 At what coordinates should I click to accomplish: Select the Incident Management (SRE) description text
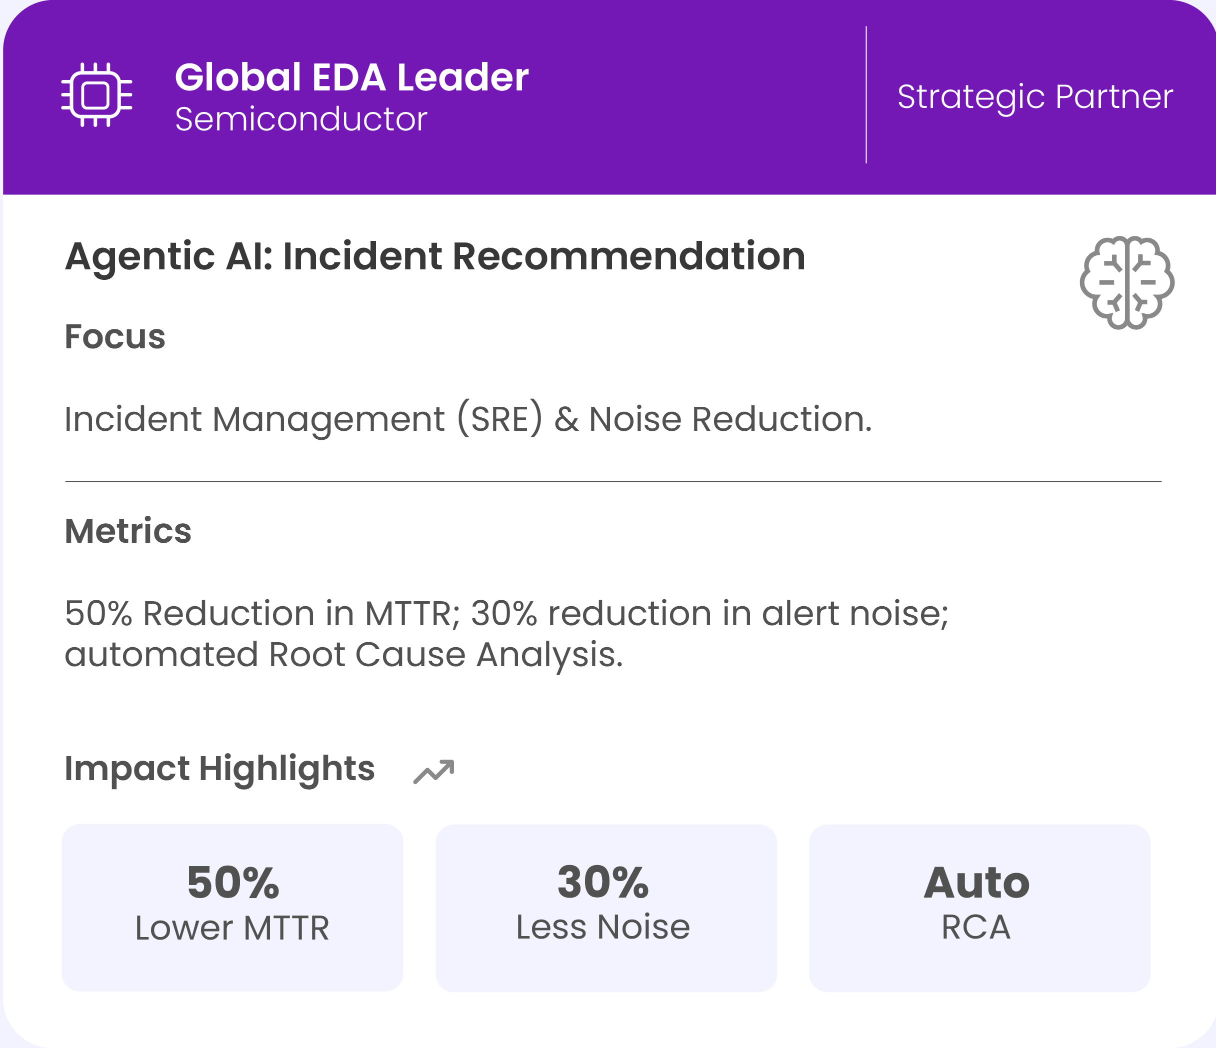click(467, 419)
